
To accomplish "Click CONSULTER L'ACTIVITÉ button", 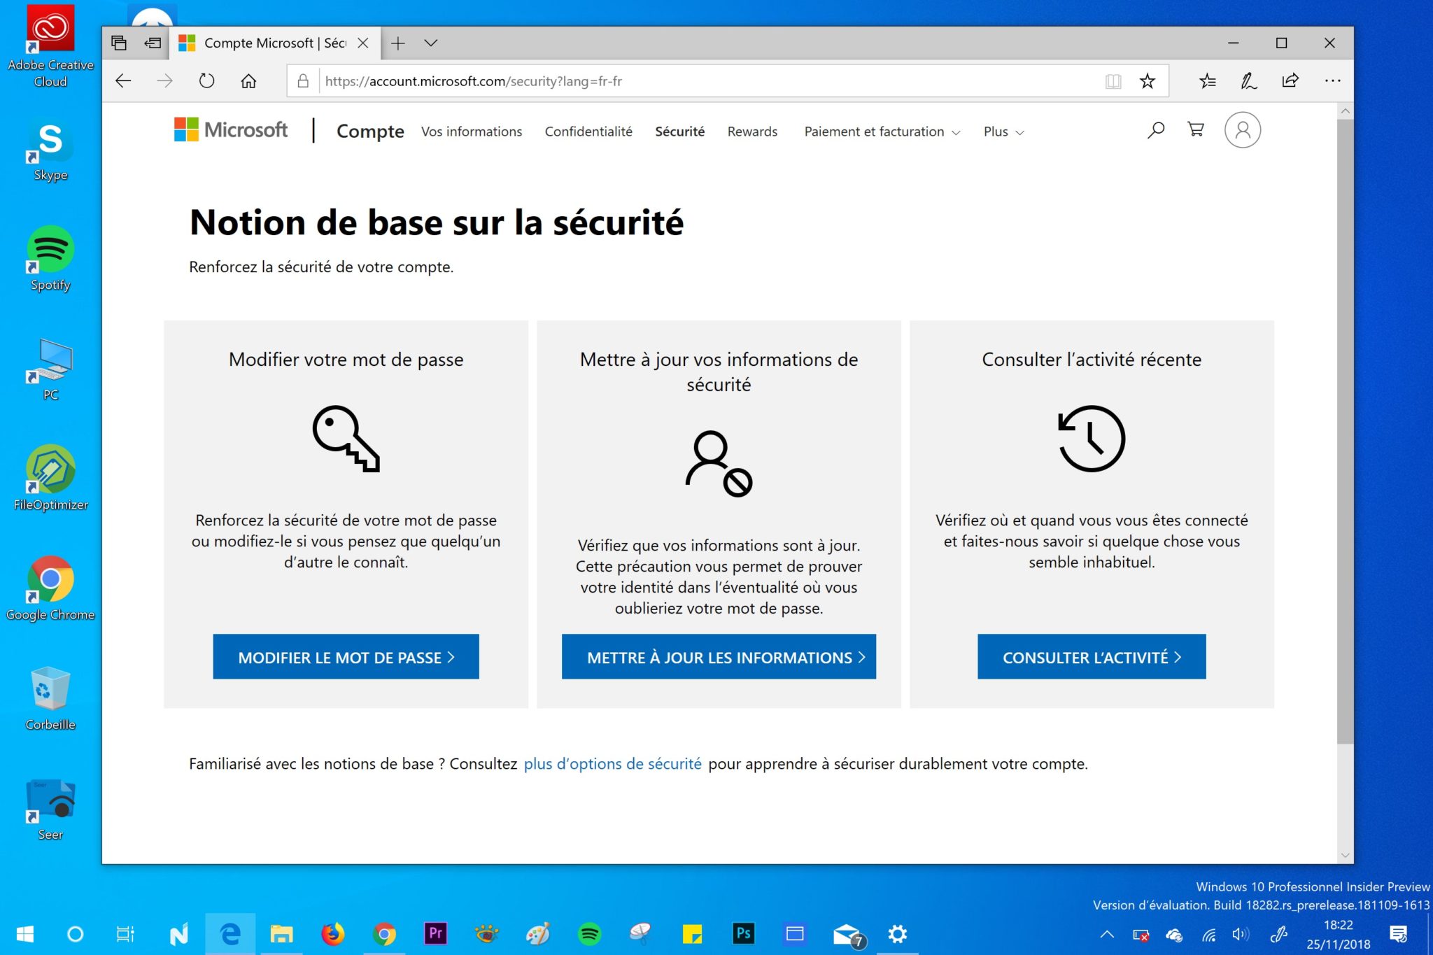I will tap(1091, 656).
